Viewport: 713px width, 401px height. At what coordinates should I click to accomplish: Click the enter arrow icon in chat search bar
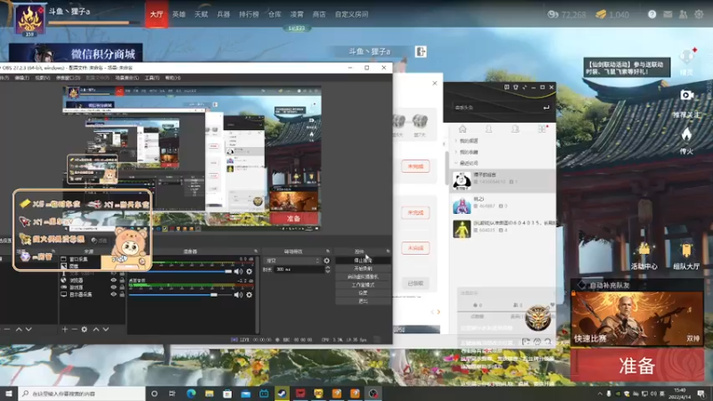[x=546, y=107]
